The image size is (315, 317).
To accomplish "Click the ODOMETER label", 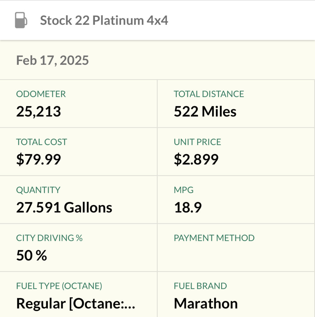I will [x=41, y=94].
